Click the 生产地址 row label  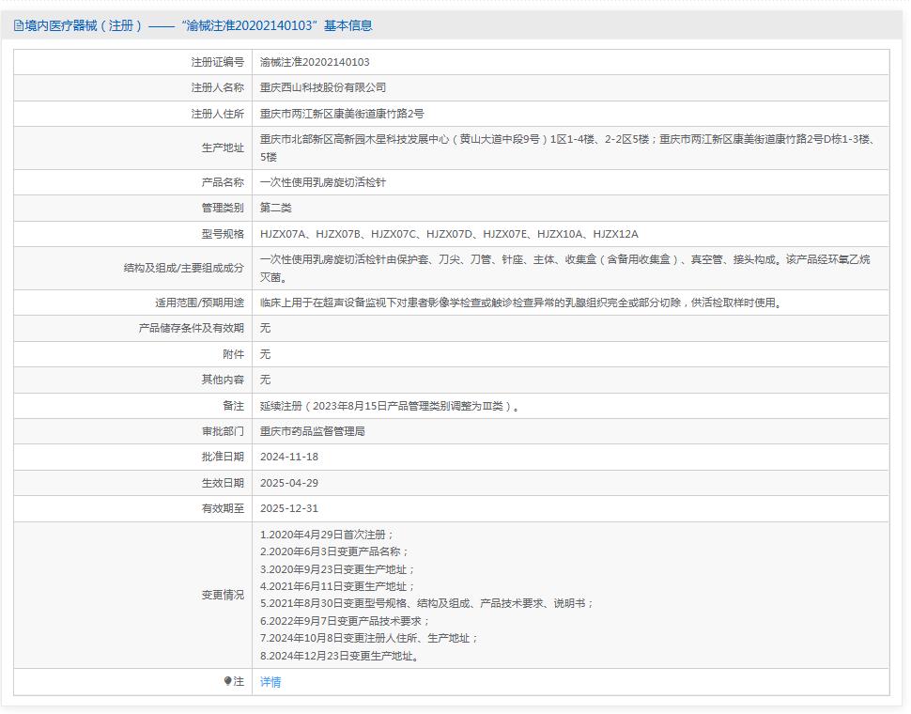pos(223,147)
